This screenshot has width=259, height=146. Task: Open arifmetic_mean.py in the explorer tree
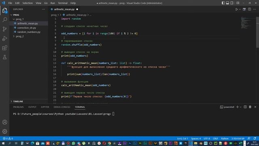[28, 24]
